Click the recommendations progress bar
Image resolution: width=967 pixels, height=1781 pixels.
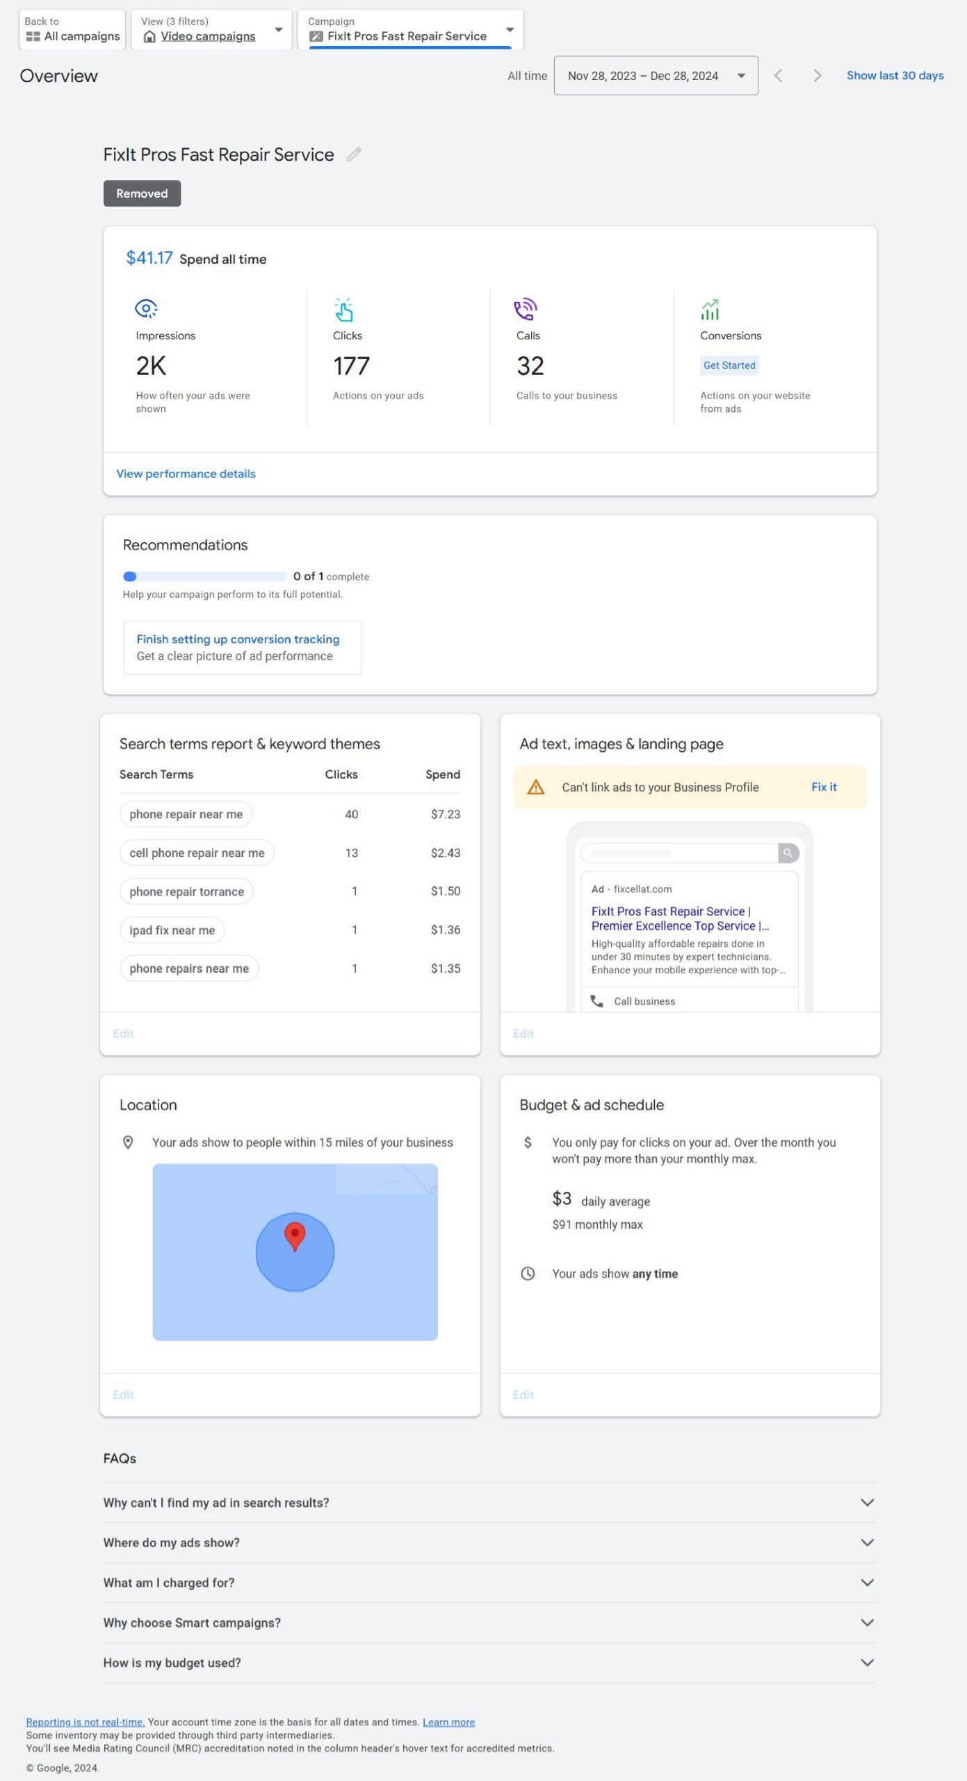204,576
